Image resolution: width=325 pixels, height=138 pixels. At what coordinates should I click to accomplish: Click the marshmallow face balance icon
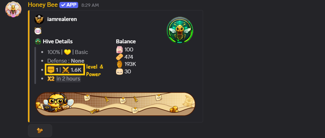120,71
